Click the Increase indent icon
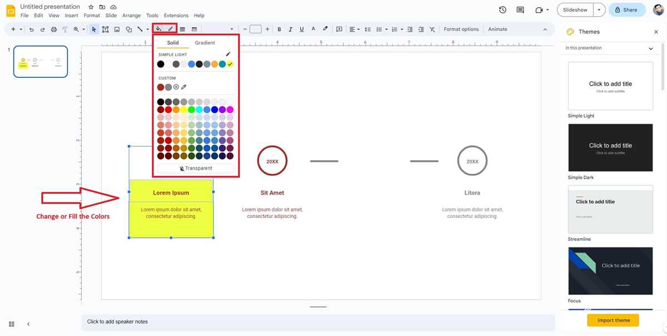The width and height of the screenshot is (667, 336). pyautogui.click(x=420, y=29)
